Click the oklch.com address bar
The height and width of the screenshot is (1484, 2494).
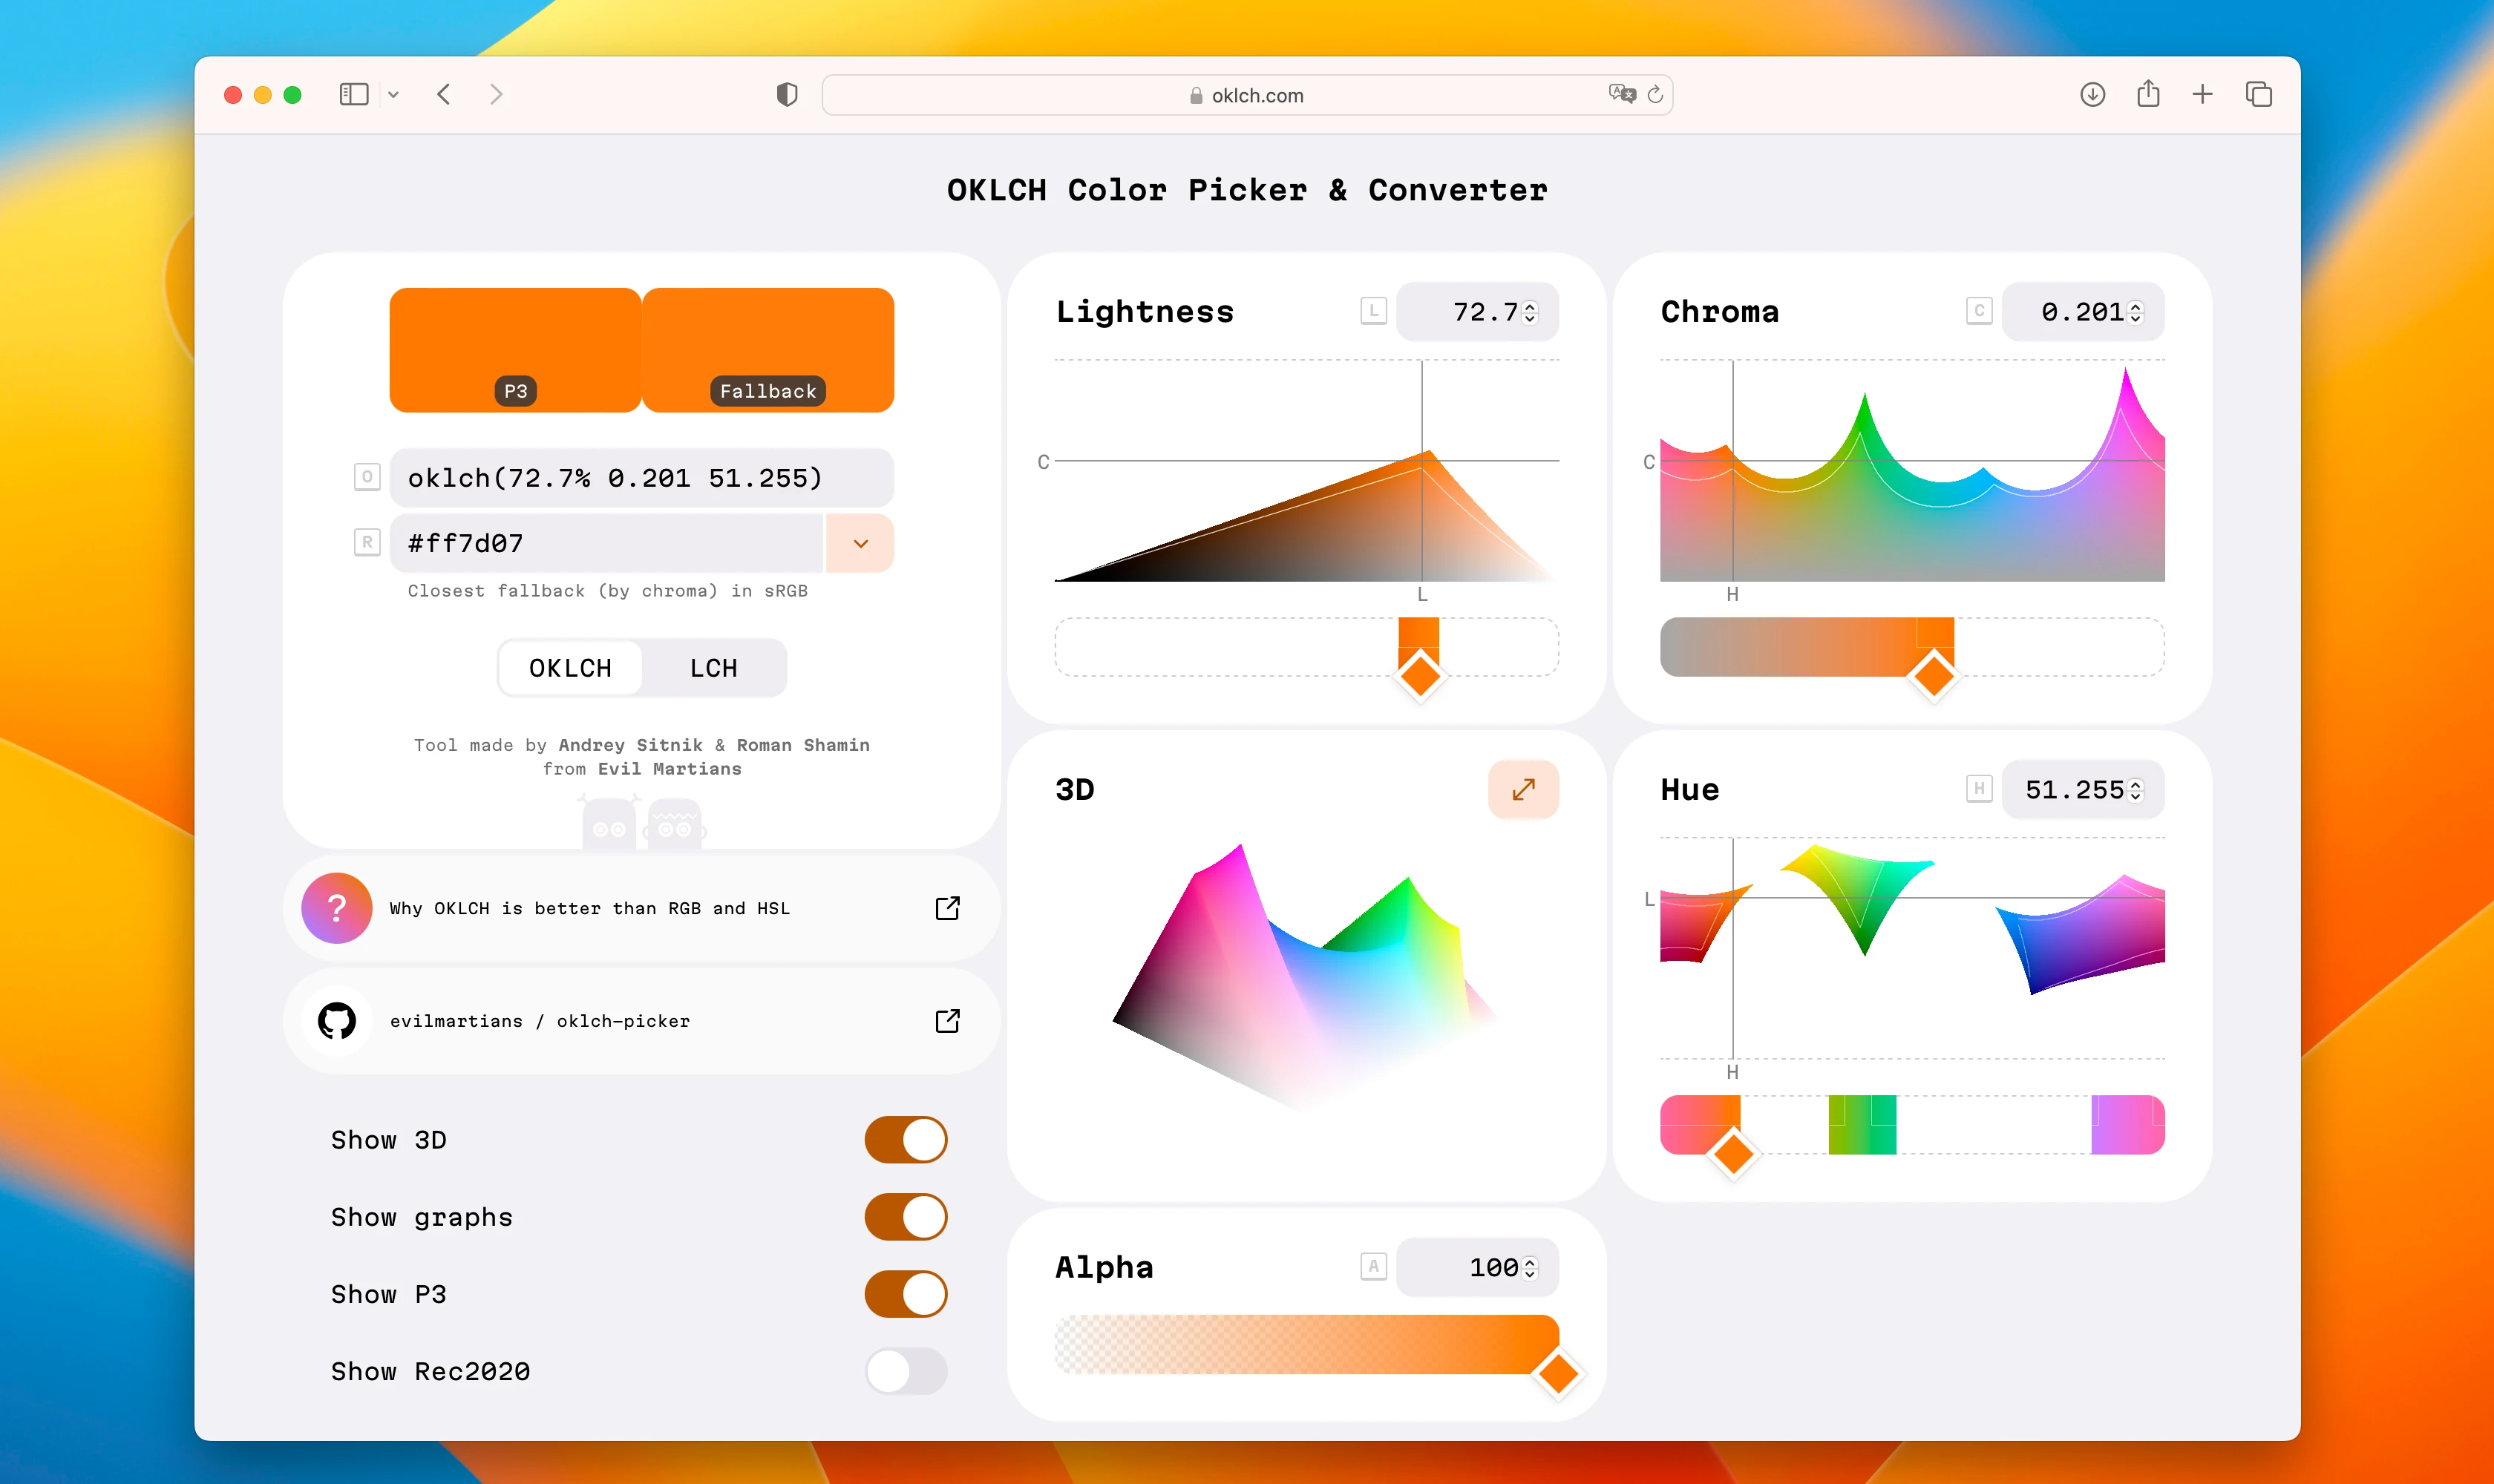pos(1246,95)
